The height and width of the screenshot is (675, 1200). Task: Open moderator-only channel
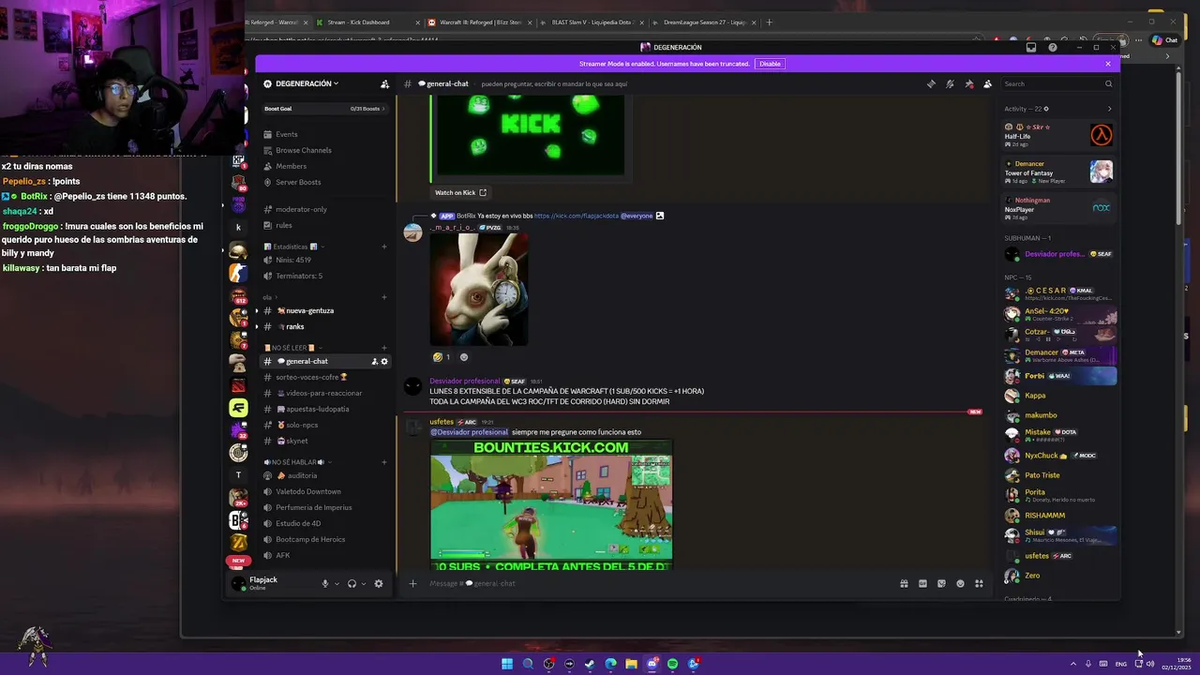pos(324,209)
